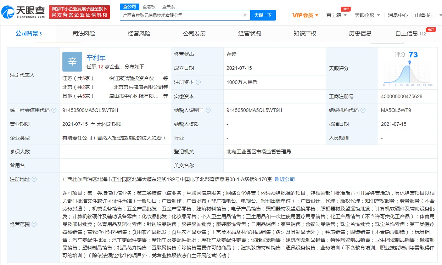Click organization code MA5QL5WT9
Viewport: 442px width, 265px height.
396,110
